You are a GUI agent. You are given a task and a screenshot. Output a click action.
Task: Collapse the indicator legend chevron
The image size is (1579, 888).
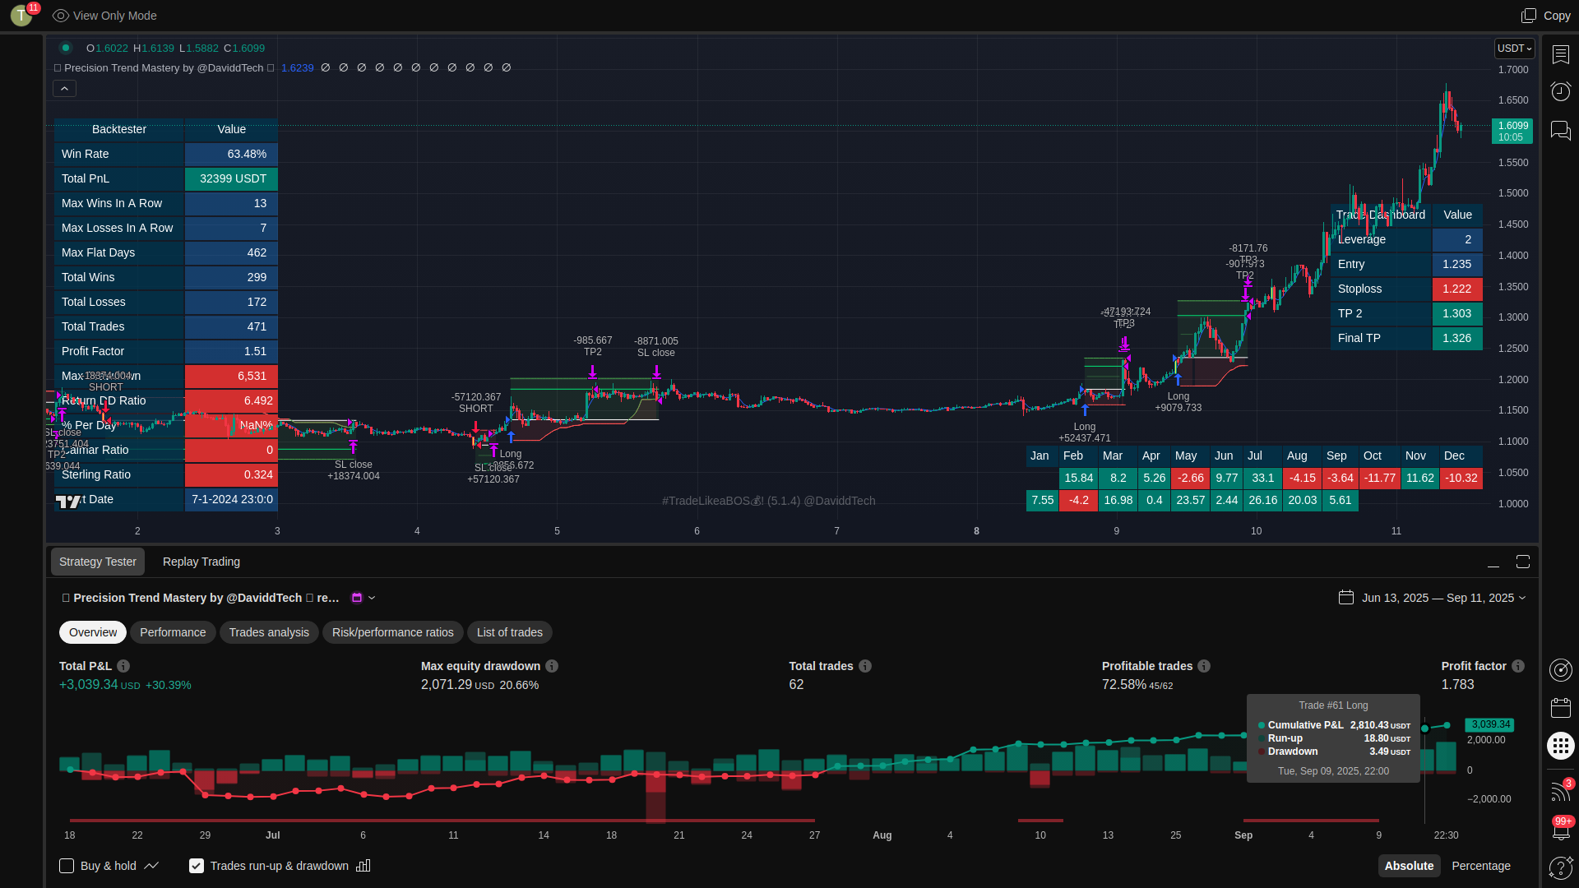(64, 89)
